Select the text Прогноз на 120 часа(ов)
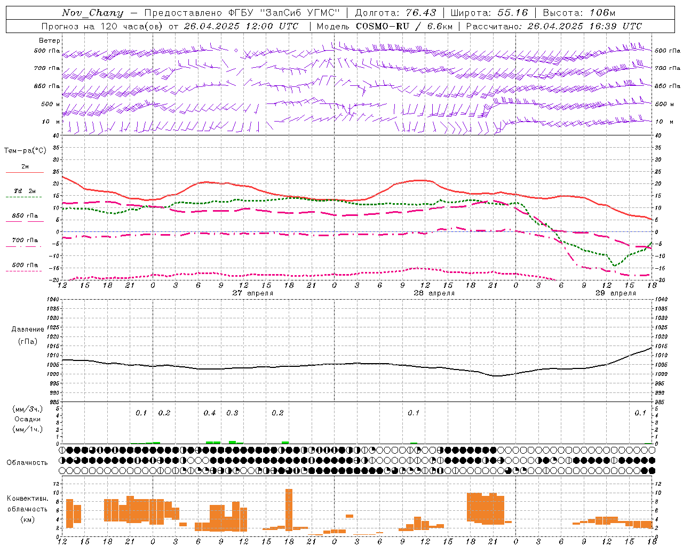This screenshot has width=683, height=546. pos(102,26)
